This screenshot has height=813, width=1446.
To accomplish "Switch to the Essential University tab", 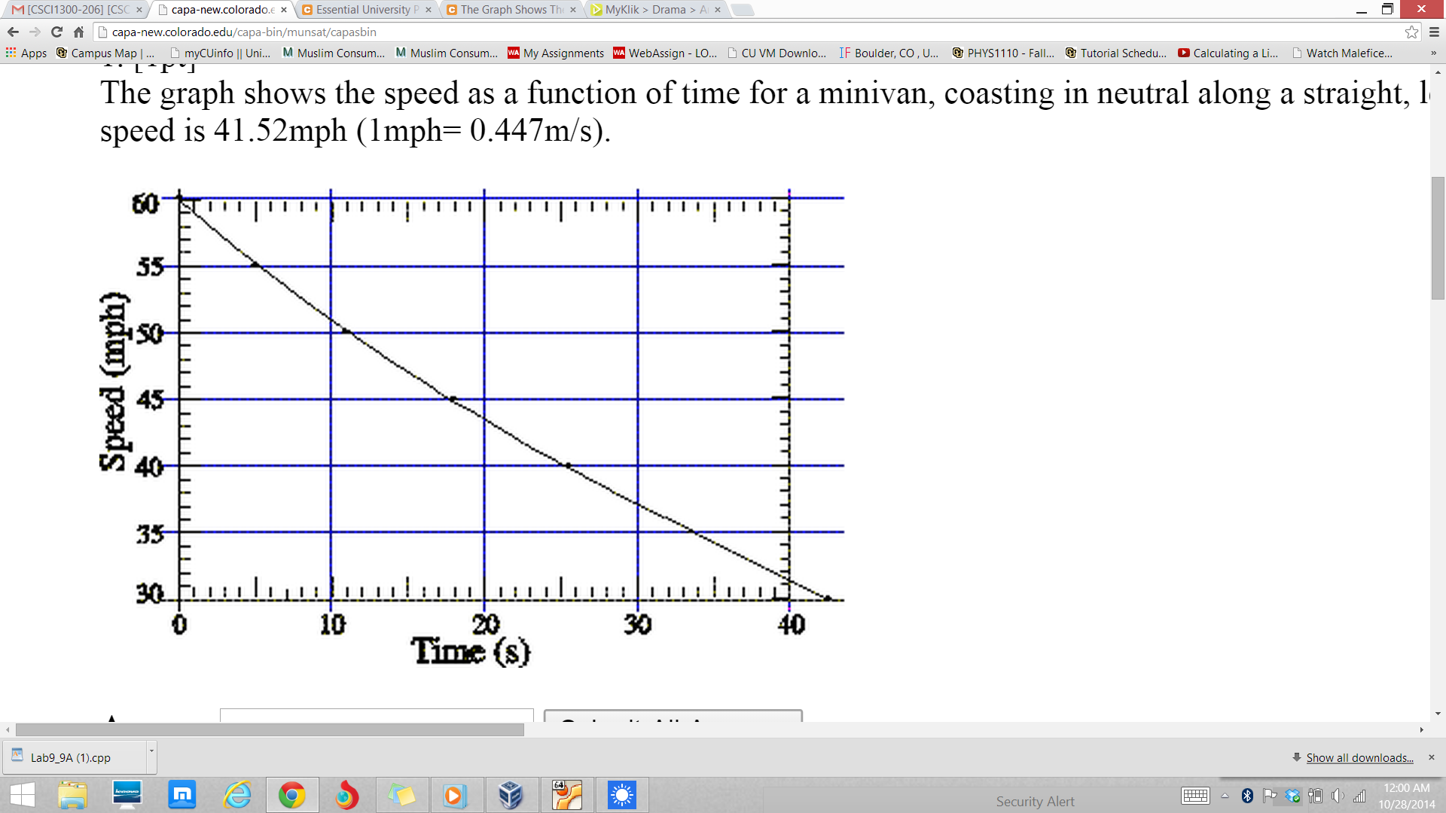I will 361,10.
